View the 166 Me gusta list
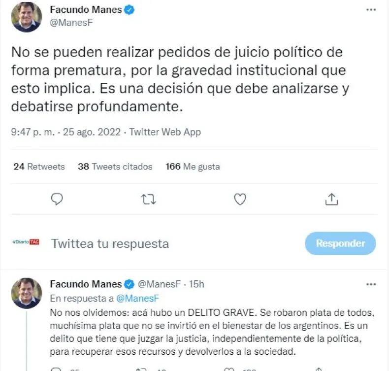 pos(193,167)
